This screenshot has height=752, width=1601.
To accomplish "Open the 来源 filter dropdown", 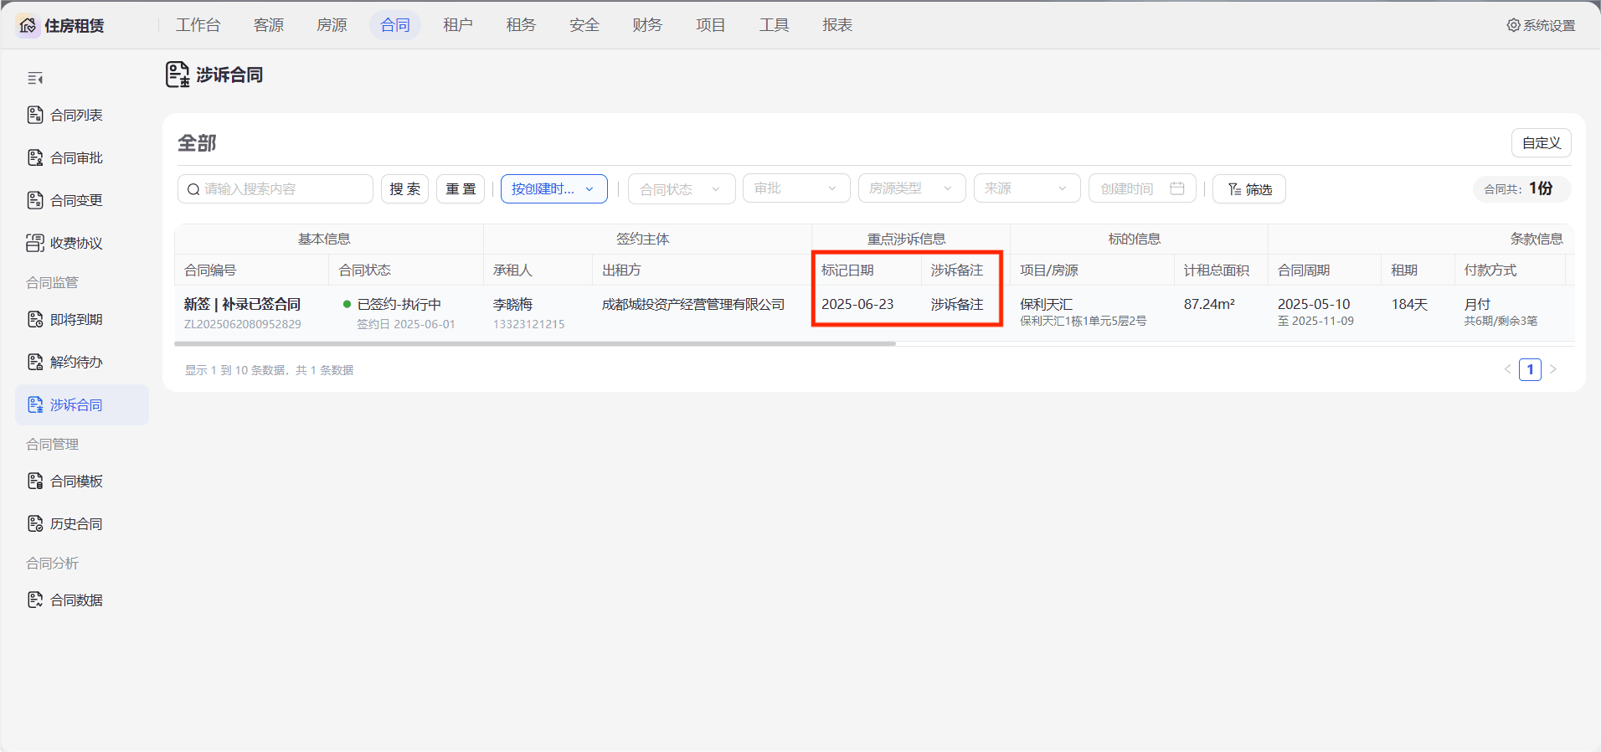I will click(1027, 188).
